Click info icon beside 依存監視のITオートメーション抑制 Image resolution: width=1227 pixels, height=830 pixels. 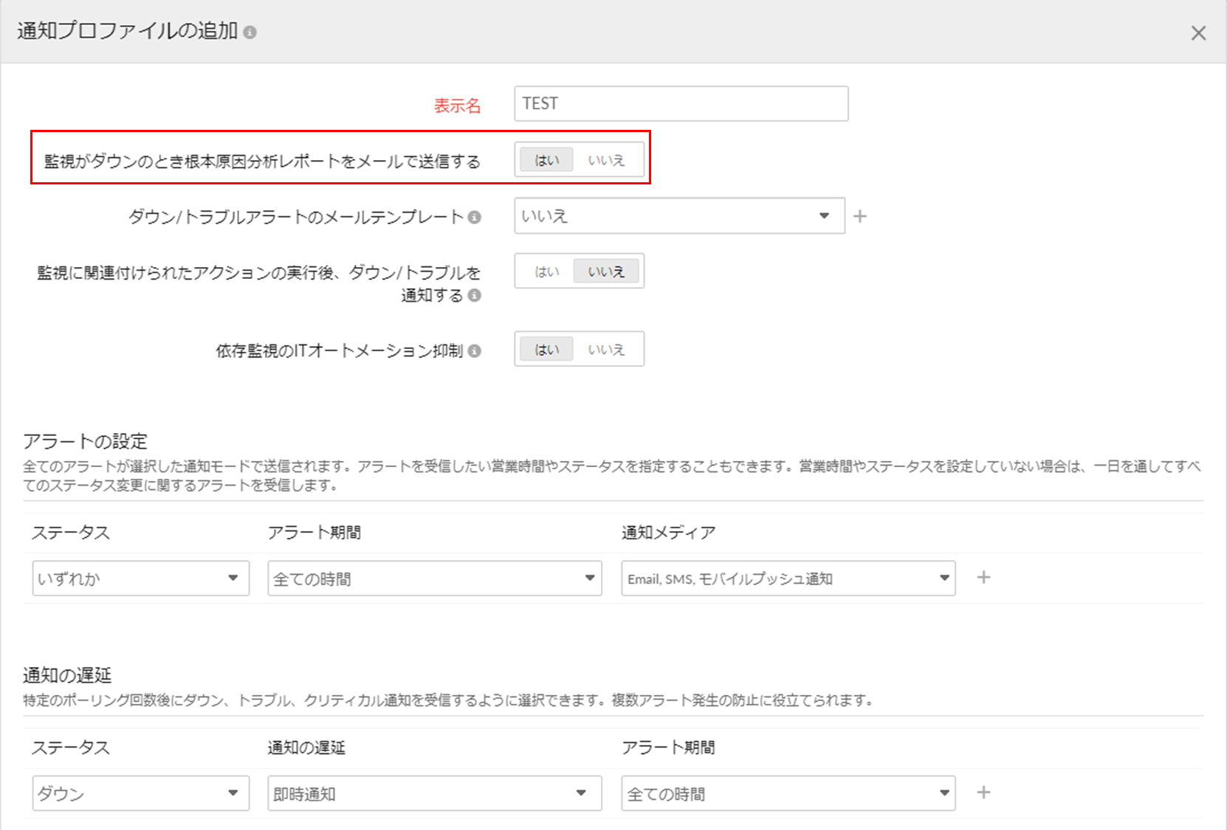coord(475,350)
